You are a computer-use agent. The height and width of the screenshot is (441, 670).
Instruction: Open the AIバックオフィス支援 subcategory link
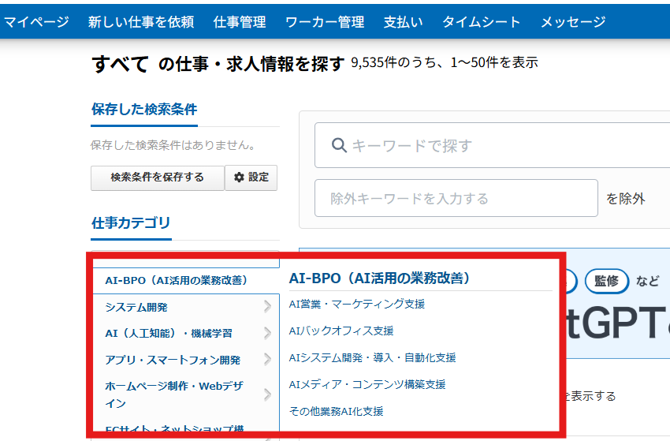[341, 331]
